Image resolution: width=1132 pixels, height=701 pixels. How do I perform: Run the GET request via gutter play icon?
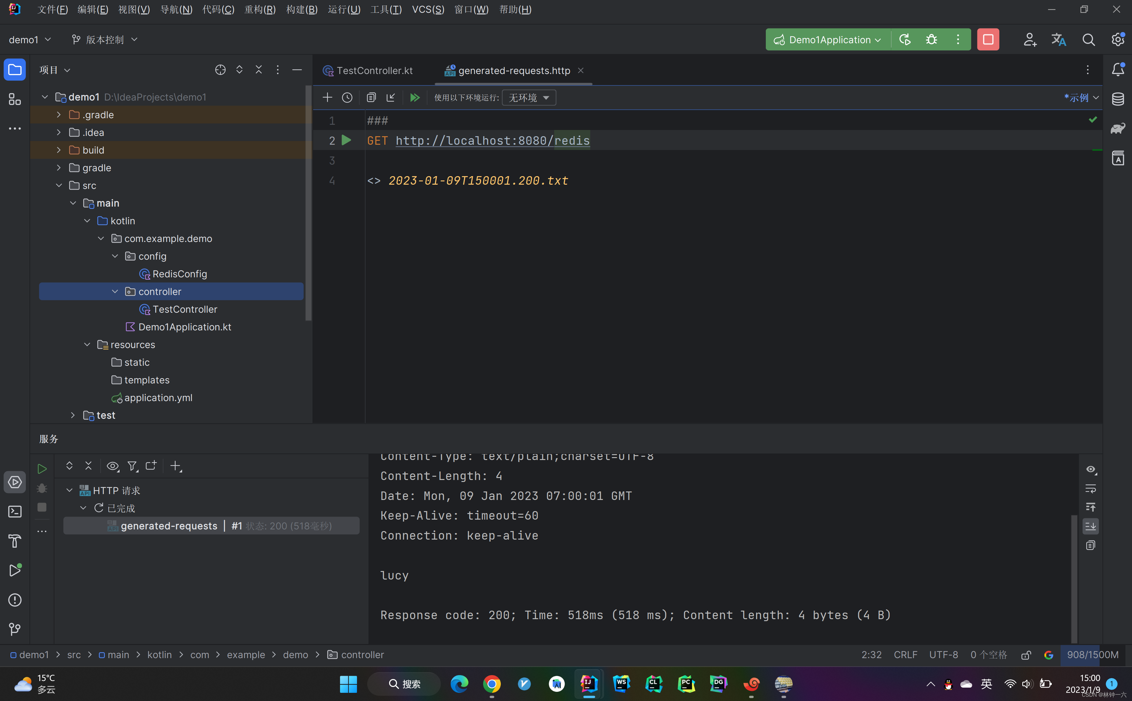(x=347, y=140)
